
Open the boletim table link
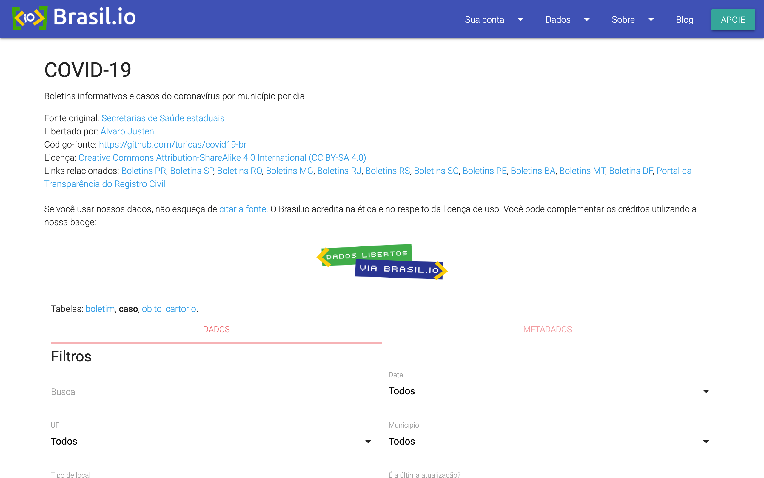100,309
